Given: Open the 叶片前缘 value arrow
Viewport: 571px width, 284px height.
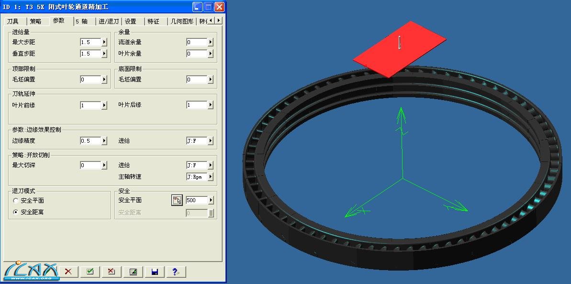Looking at the screenshot, I should (x=104, y=105).
